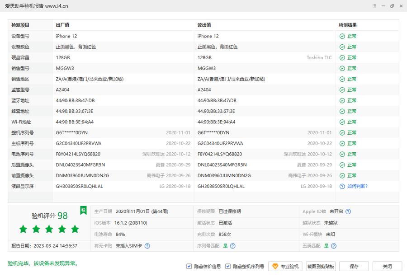This screenshot has width=407, height=277.
Task: Click the factory regulatory model A2404
Action: click(x=62, y=90)
